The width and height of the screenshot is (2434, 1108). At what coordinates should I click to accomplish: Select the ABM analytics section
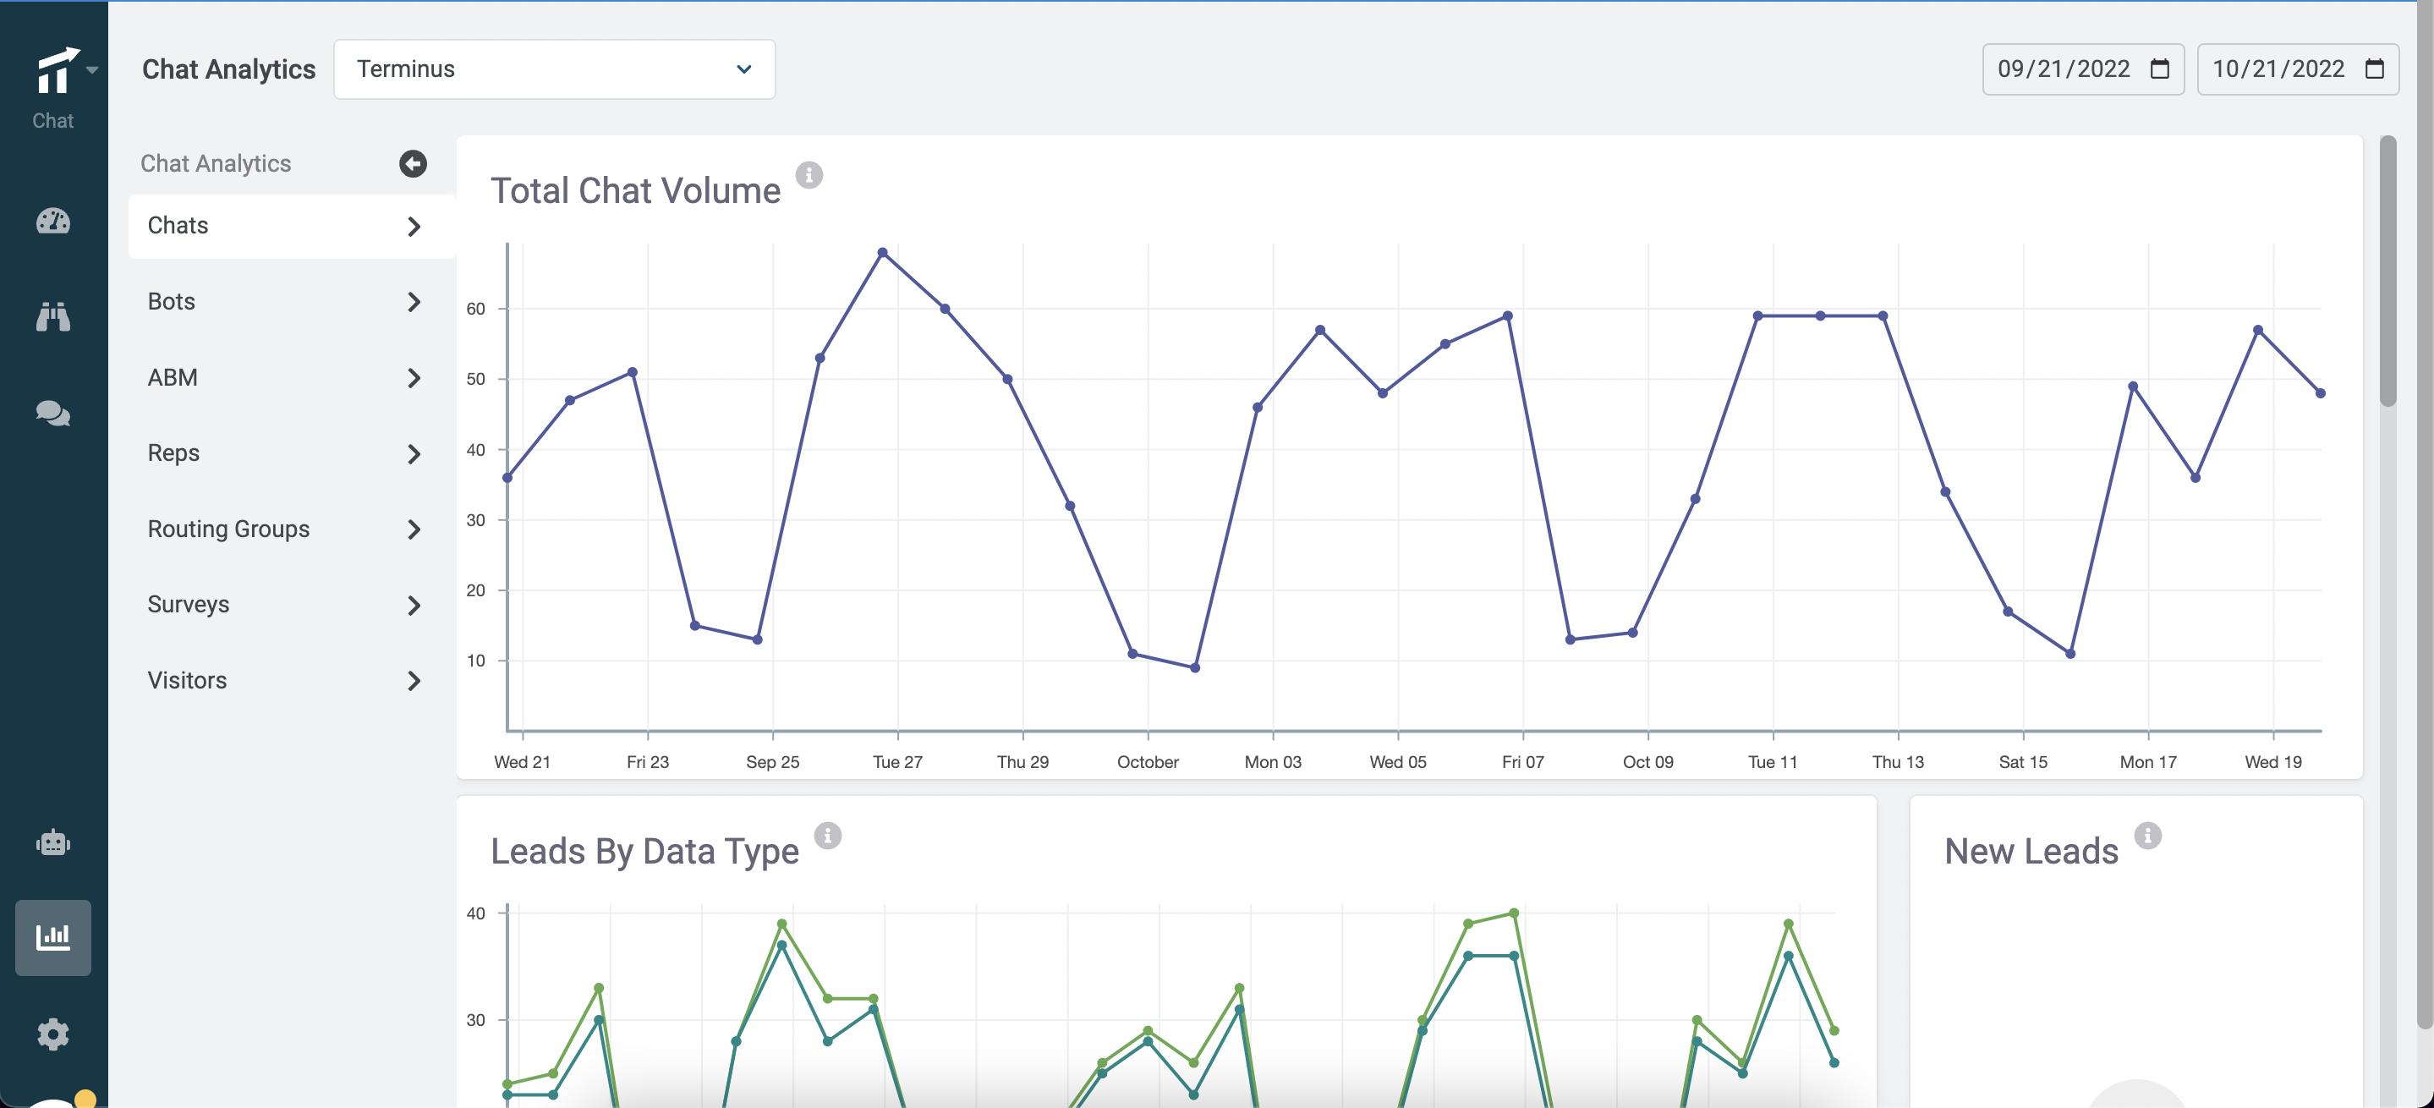point(292,378)
